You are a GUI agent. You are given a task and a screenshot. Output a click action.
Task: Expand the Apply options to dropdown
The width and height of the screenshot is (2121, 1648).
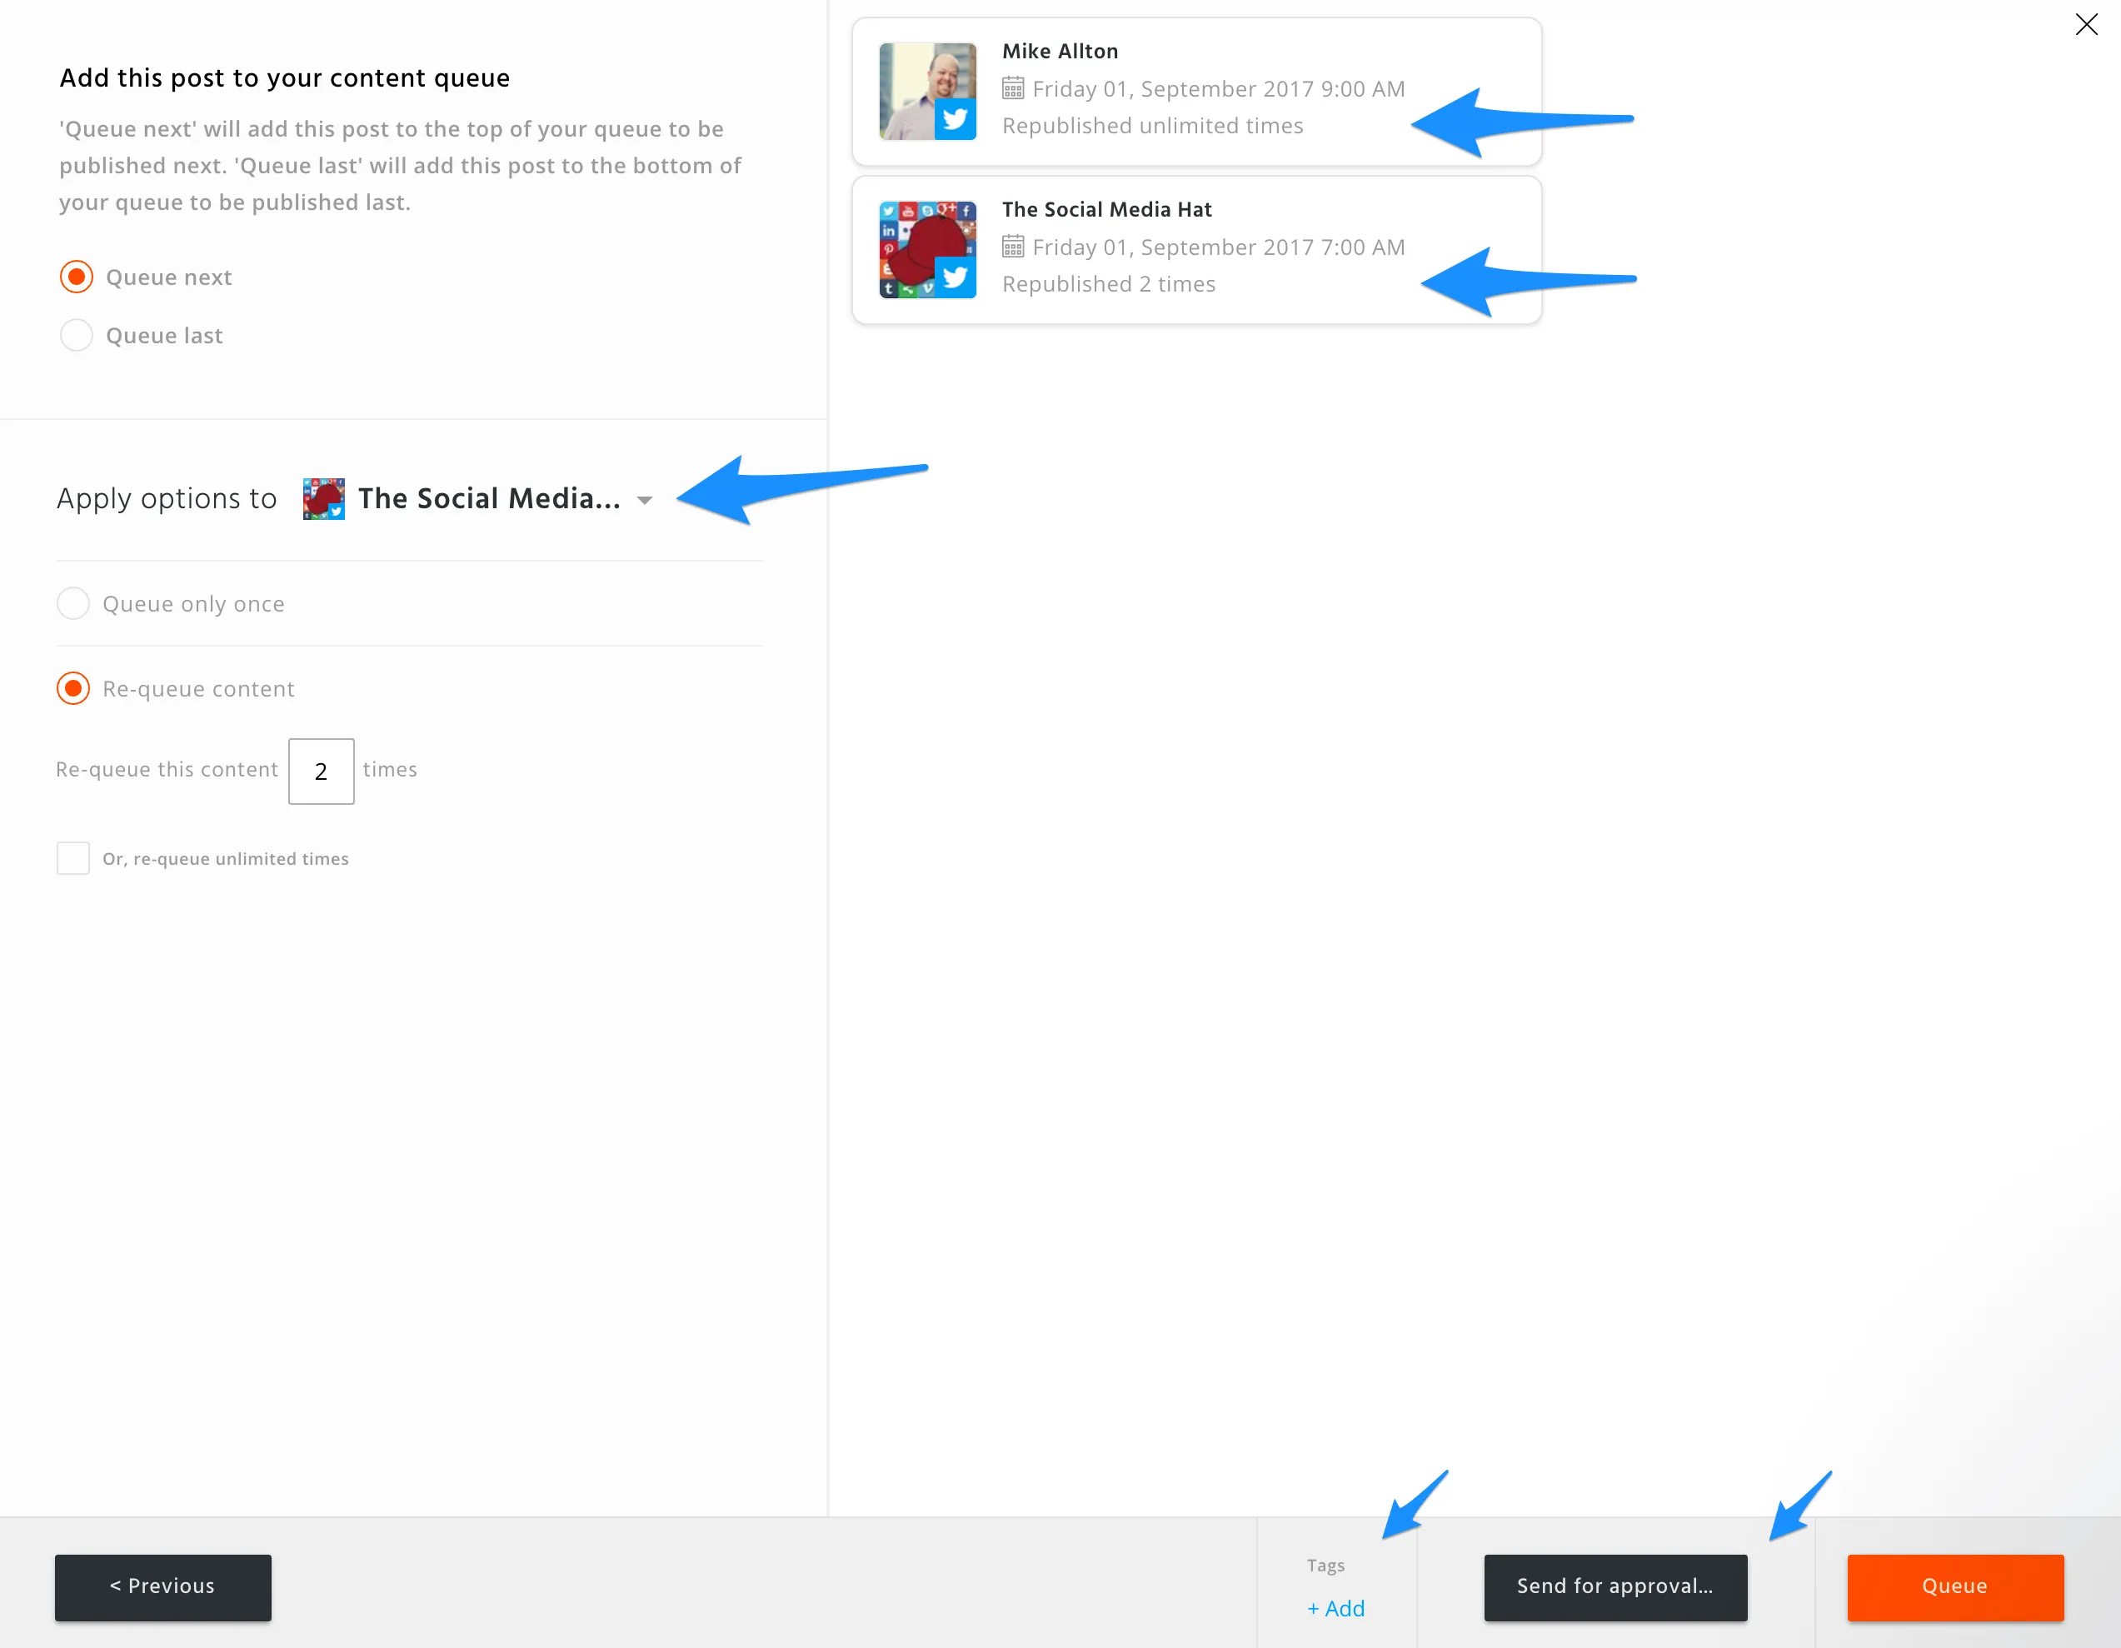(x=646, y=497)
